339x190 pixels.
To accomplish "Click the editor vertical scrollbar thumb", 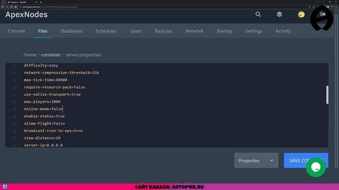I will pyautogui.click(x=327, y=95).
